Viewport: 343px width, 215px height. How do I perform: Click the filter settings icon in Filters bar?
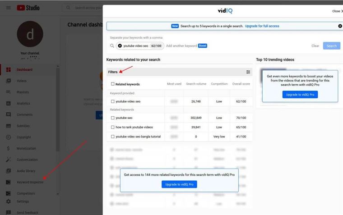(x=248, y=72)
